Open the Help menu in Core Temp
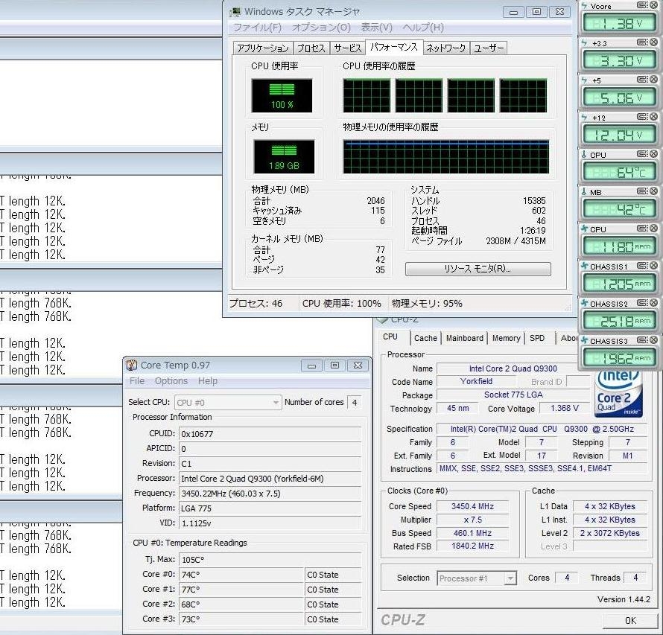Viewport: 663px width, 635px height. point(208,380)
